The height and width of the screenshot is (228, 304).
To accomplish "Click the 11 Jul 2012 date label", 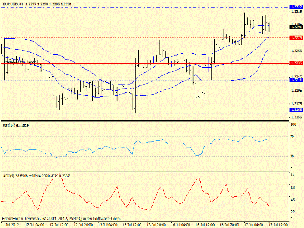I will 10,225.
